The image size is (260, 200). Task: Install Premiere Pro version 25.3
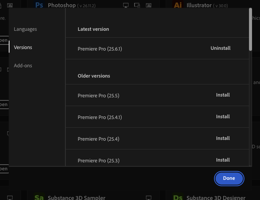click(x=223, y=160)
